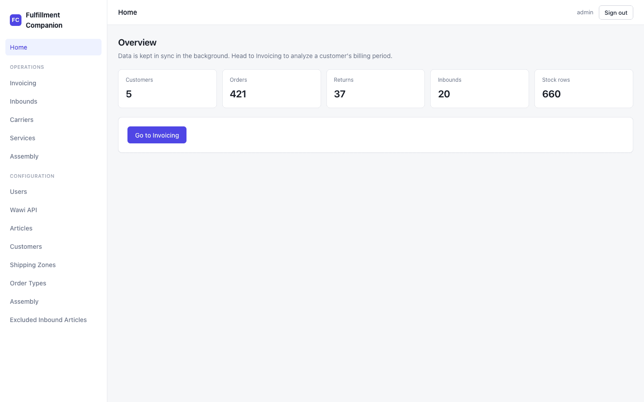The height and width of the screenshot is (402, 644).
Task: Click the FC logo icon
Action: click(16, 20)
